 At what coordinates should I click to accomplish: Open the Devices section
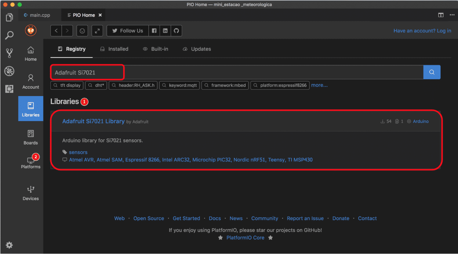click(31, 193)
